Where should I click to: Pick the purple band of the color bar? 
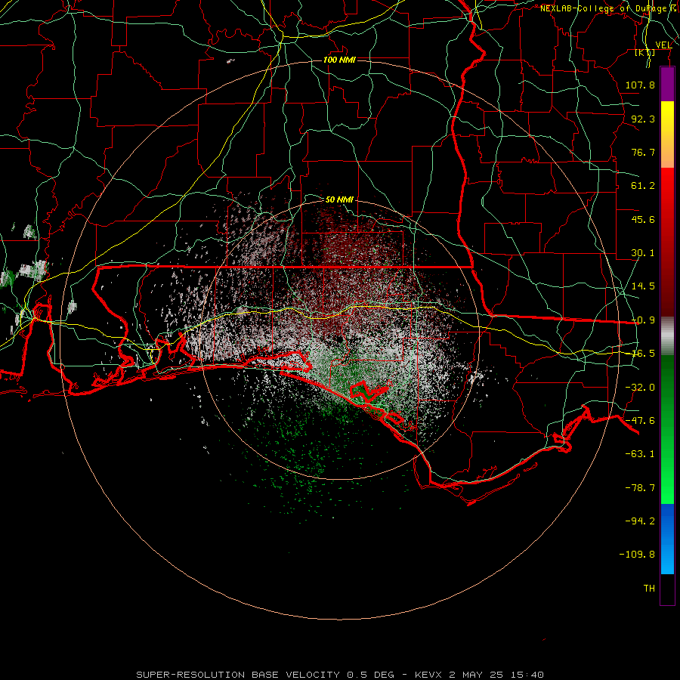[667, 84]
